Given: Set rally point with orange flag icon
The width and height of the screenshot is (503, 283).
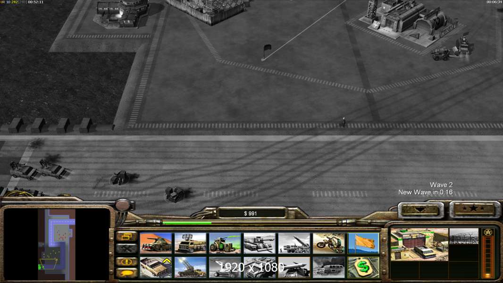Looking at the screenshot, I should [x=363, y=243].
